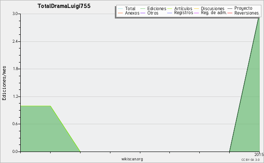264x163 pixels.
Task: Click the 1.8 y-axis value
Action: tap(15, 69)
